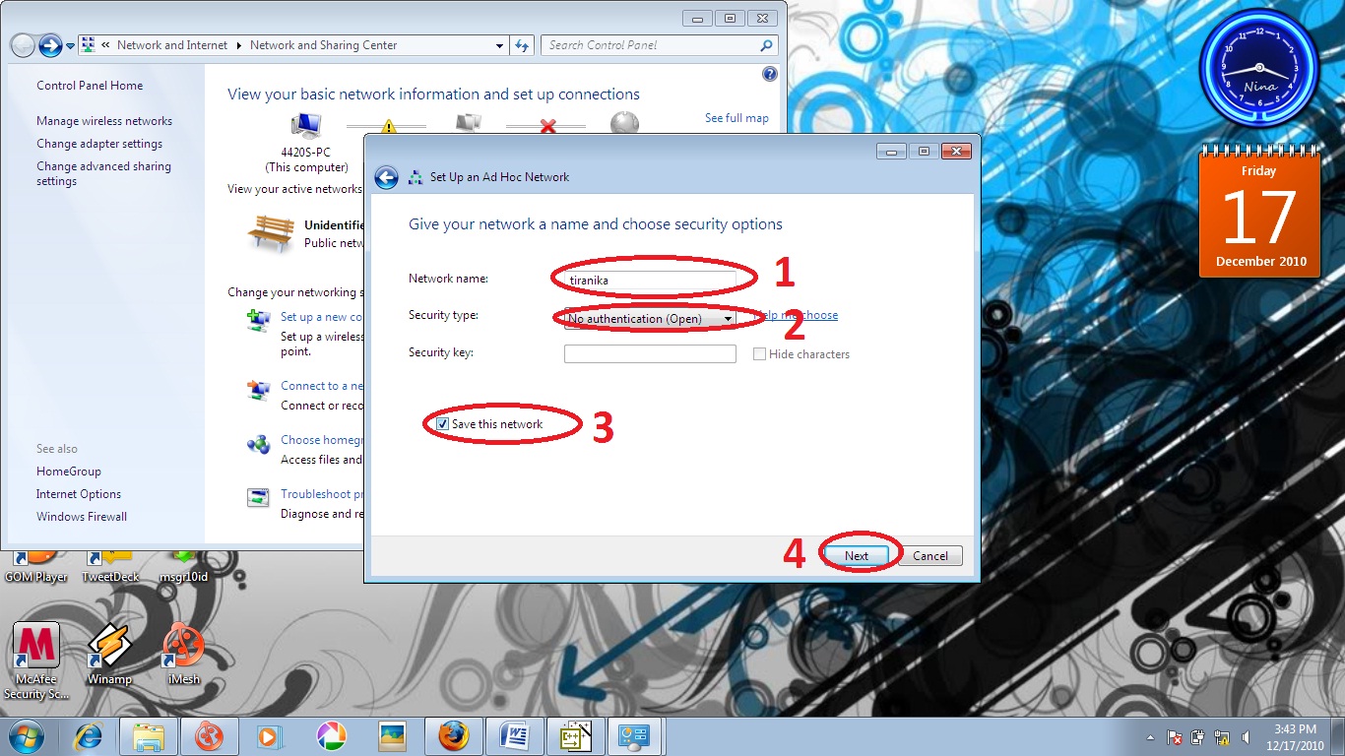This screenshot has width=1345, height=756.
Task: Click Next button in wizard
Action: coord(857,555)
